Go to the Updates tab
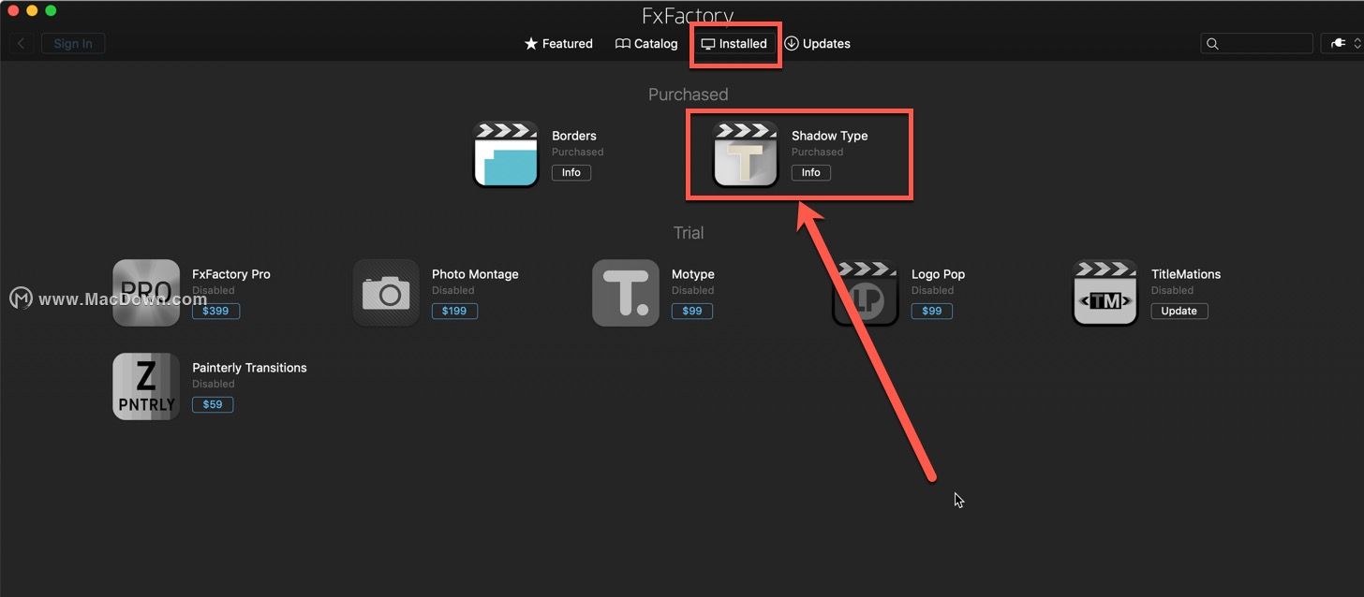 817,44
